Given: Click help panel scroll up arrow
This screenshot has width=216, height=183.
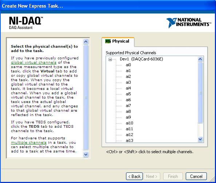Looking at the screenshot, I should (86, 41).
